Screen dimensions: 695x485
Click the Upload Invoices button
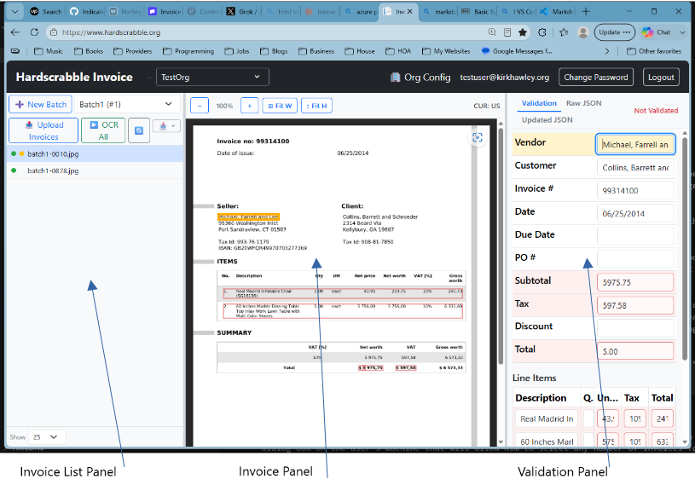43,130
